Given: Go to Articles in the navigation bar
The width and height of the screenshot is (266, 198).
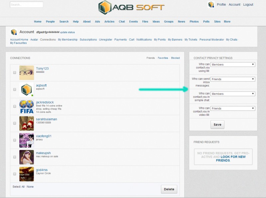Looking at the screenshot, I should click(x=109, y=22).
